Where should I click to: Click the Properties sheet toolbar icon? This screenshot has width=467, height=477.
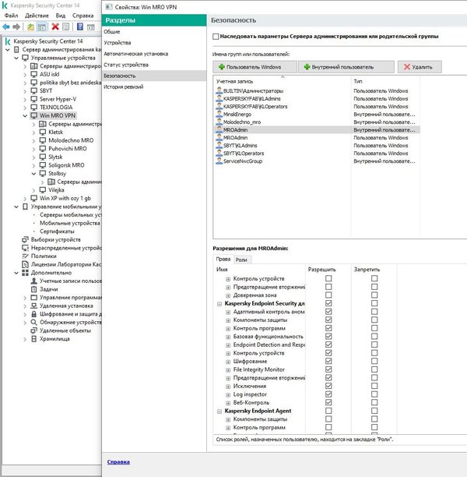(x=65, y=26)
